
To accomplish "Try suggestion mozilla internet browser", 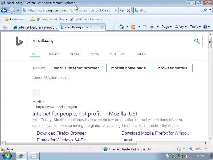I will point(76,68).
